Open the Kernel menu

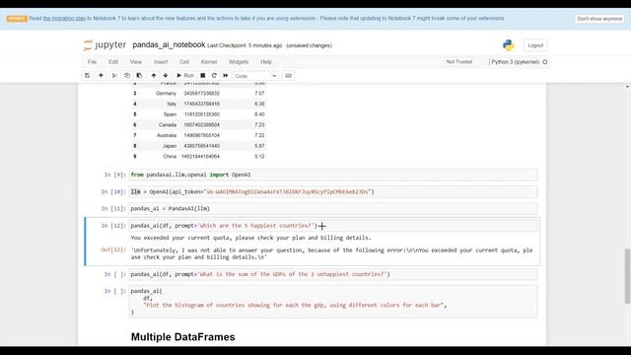209,62
